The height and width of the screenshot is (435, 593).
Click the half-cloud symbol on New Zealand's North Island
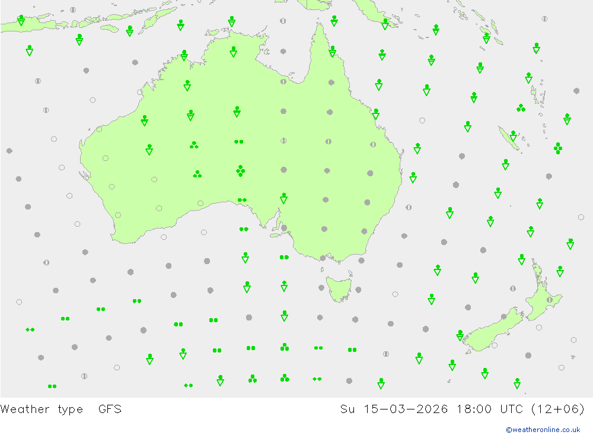click(550, 300)
